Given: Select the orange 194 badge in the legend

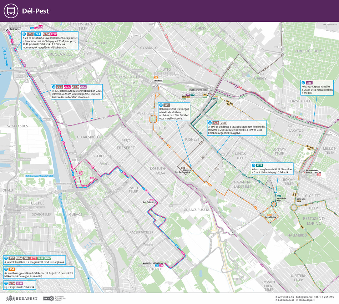Looking at the screenshot, I should [x=12, y=269].
